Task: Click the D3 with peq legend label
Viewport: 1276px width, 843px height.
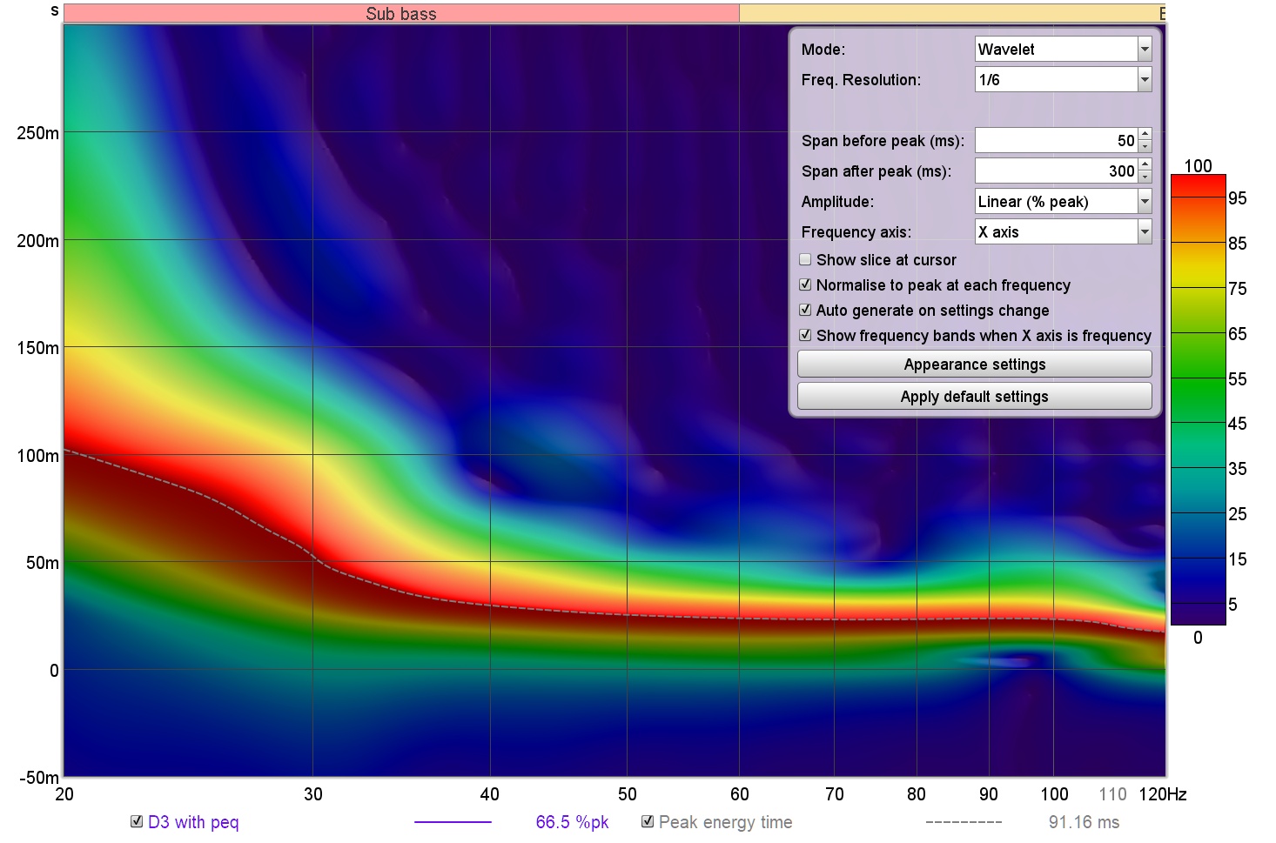Action: click(193, 822)
